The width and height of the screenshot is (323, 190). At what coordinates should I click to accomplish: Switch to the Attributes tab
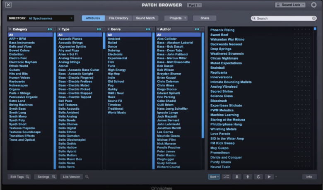tap(93, 18)
